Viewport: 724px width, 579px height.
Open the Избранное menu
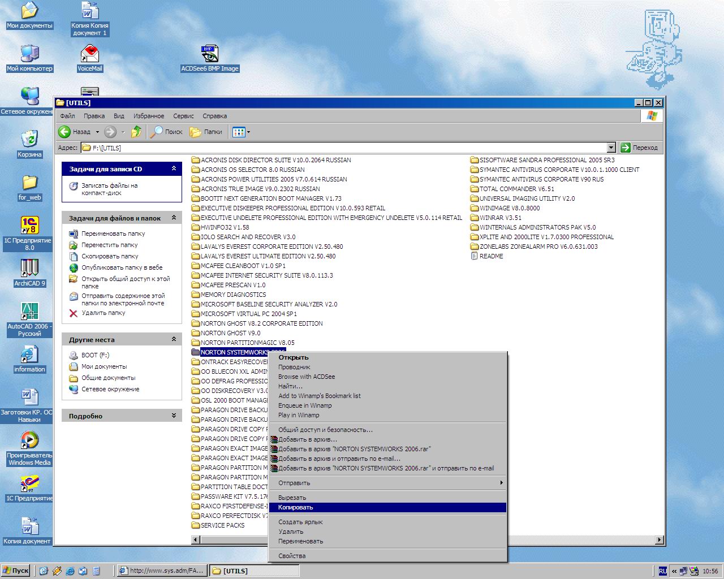(149, 116)
